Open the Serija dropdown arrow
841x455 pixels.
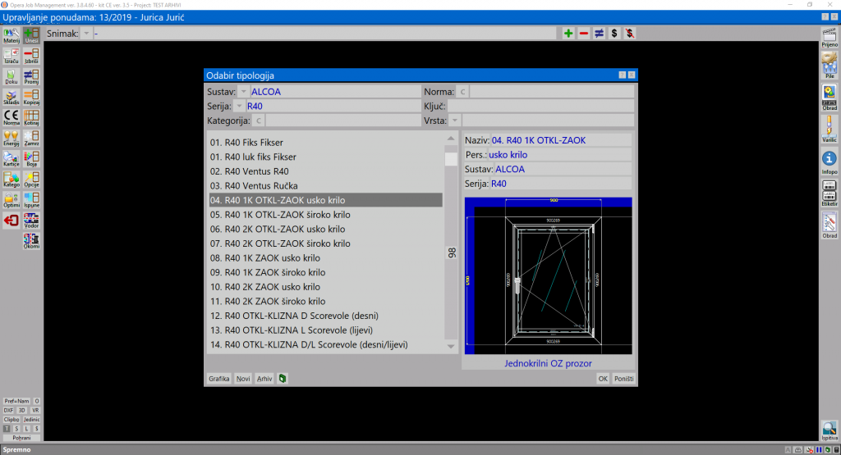tap(238, 107)
